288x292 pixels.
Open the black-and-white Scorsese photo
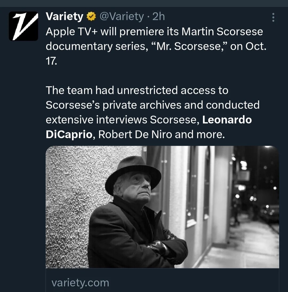(162, 207)
